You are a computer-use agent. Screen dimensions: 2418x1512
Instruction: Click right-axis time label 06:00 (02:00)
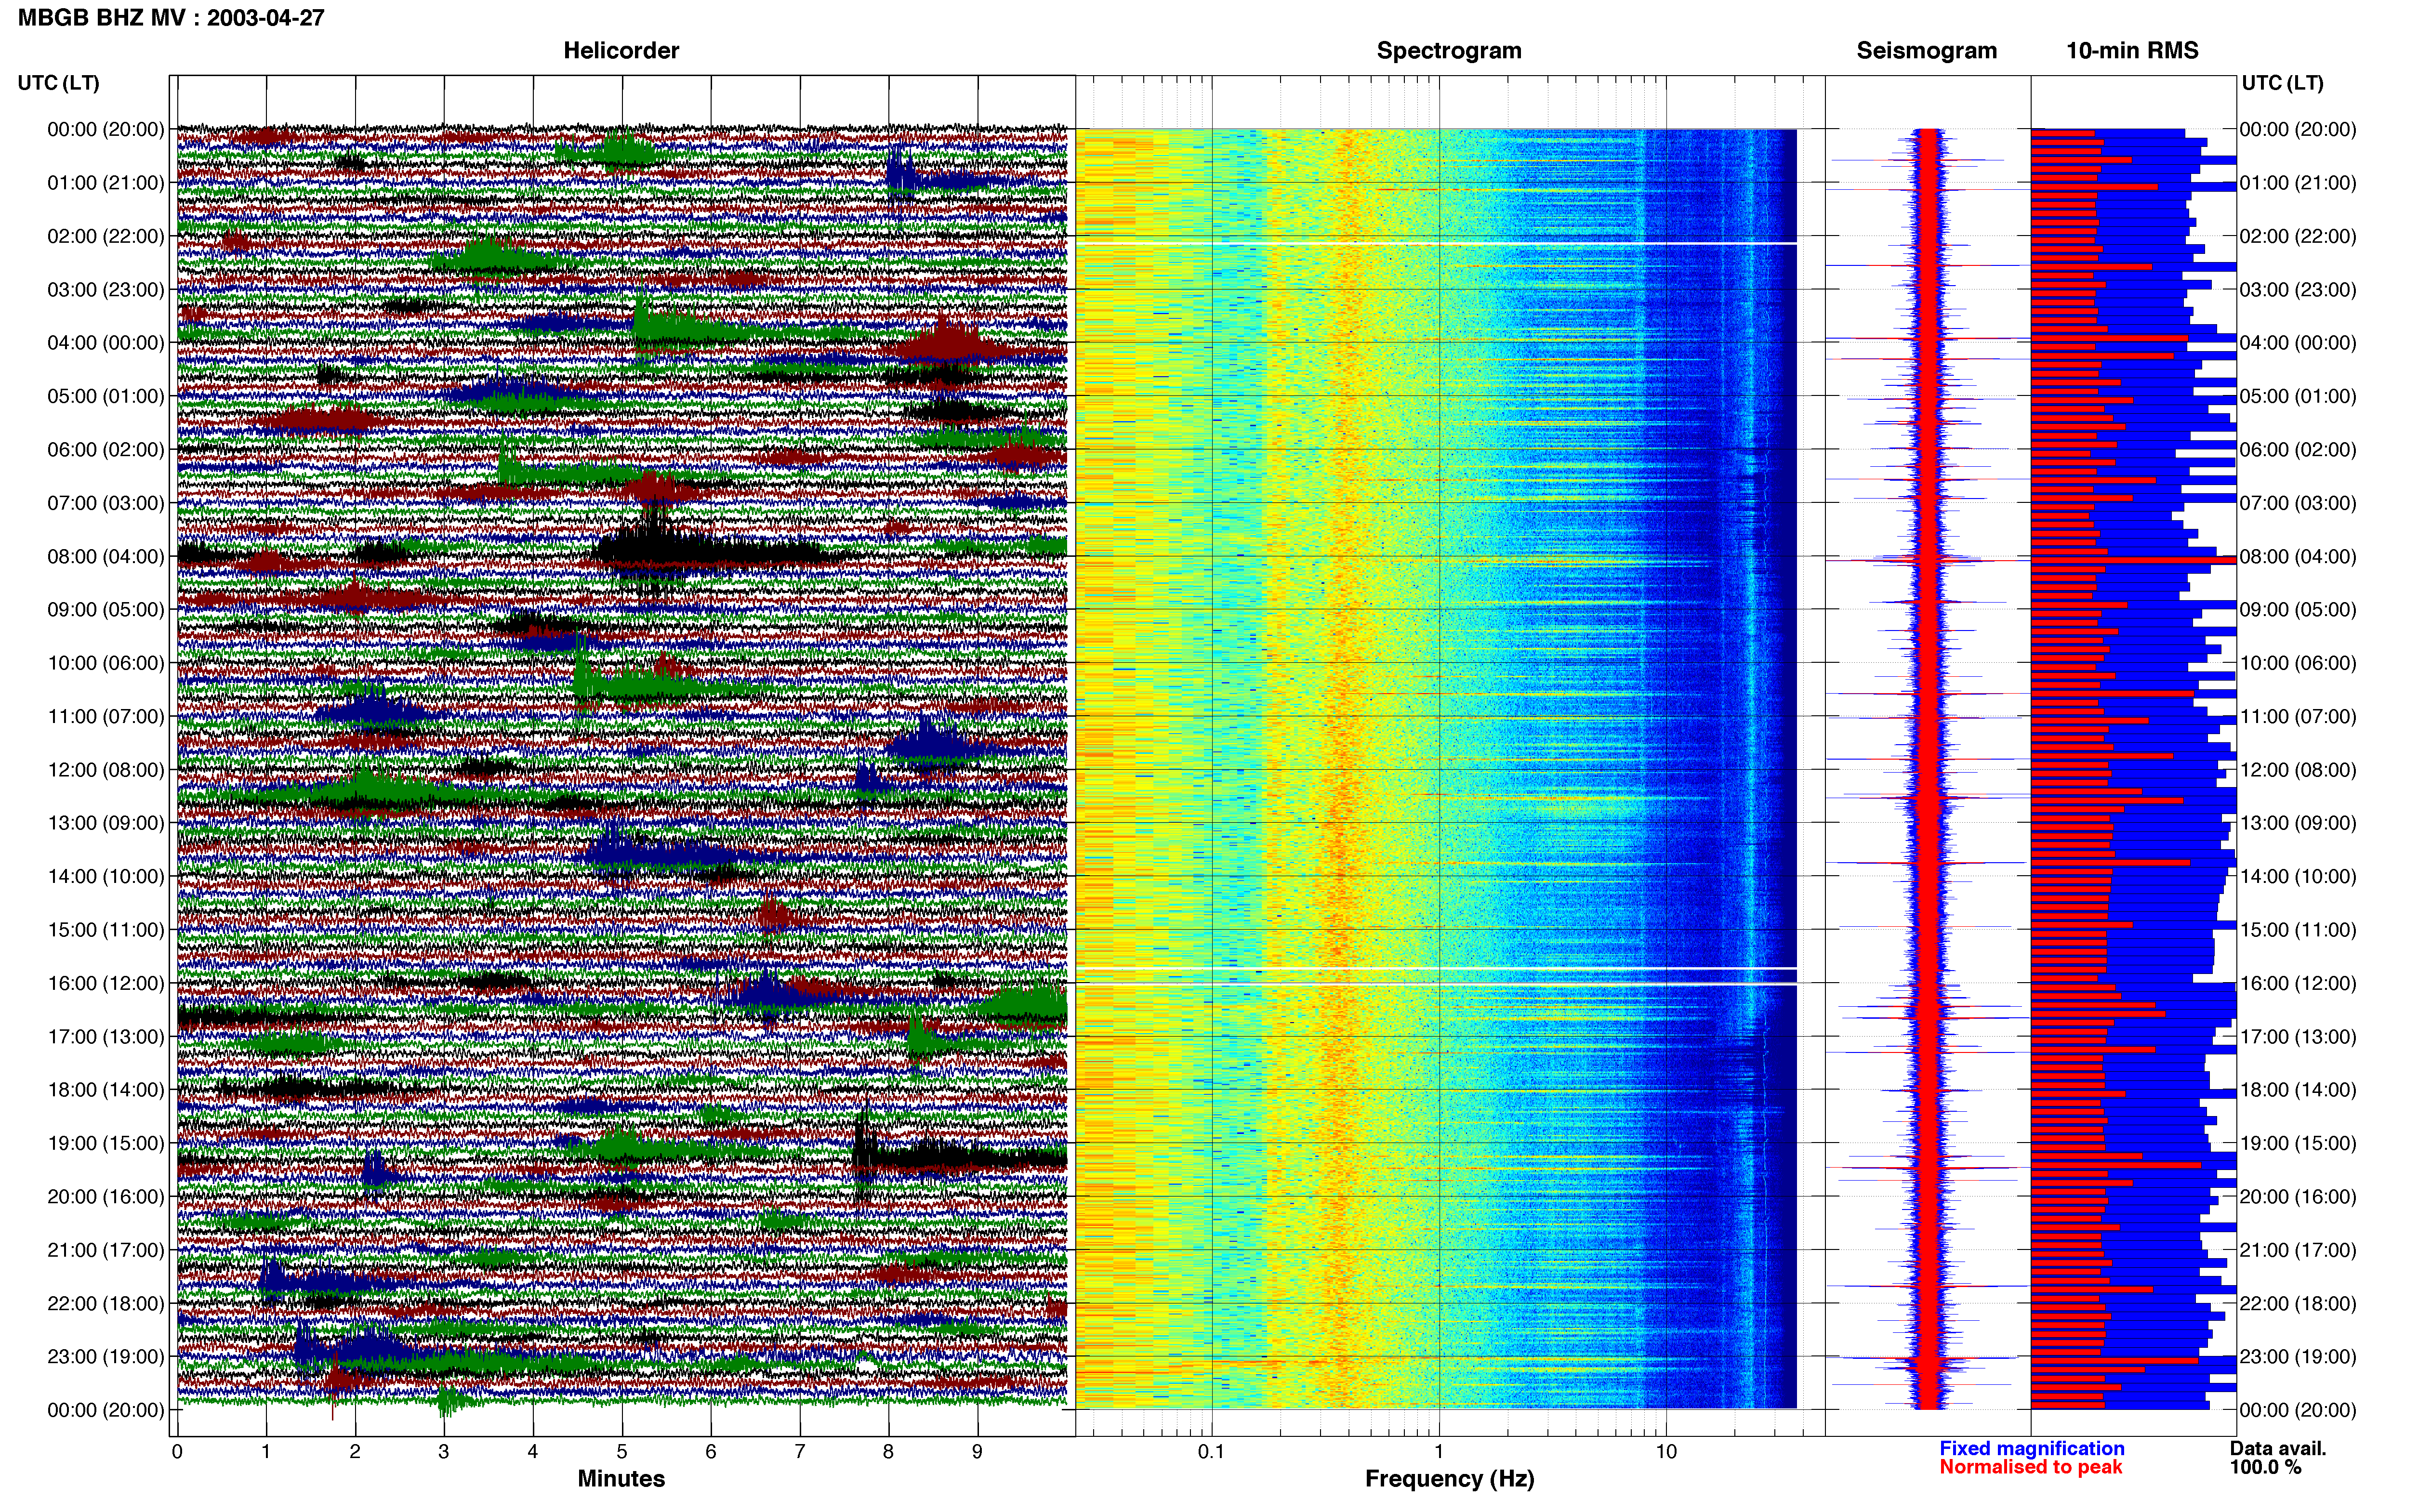[x=2298, y=450]
